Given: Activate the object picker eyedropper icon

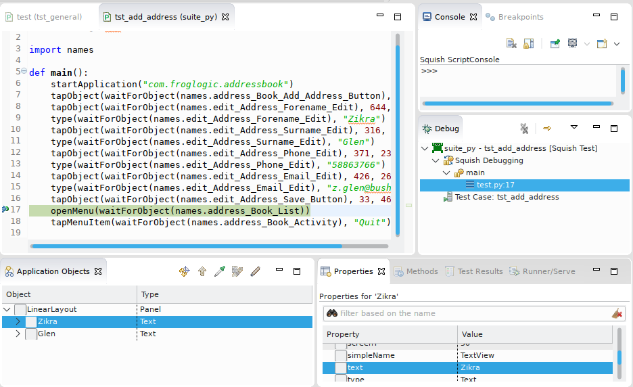Looking at the screenshot, I should coord(220,271).
